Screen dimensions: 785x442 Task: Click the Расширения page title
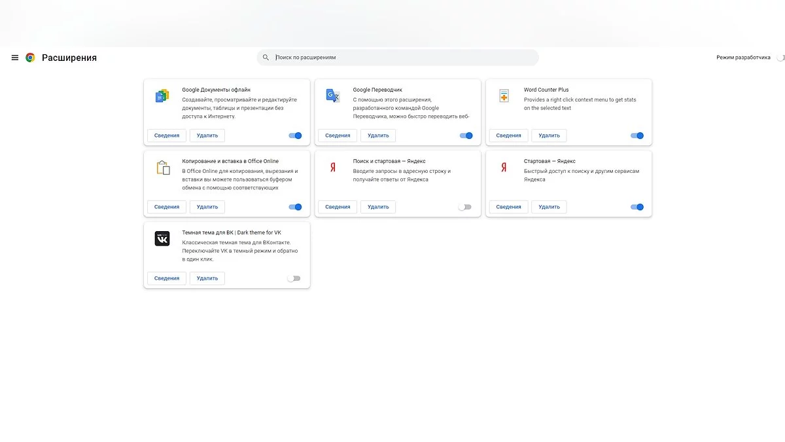pos(69,58)
